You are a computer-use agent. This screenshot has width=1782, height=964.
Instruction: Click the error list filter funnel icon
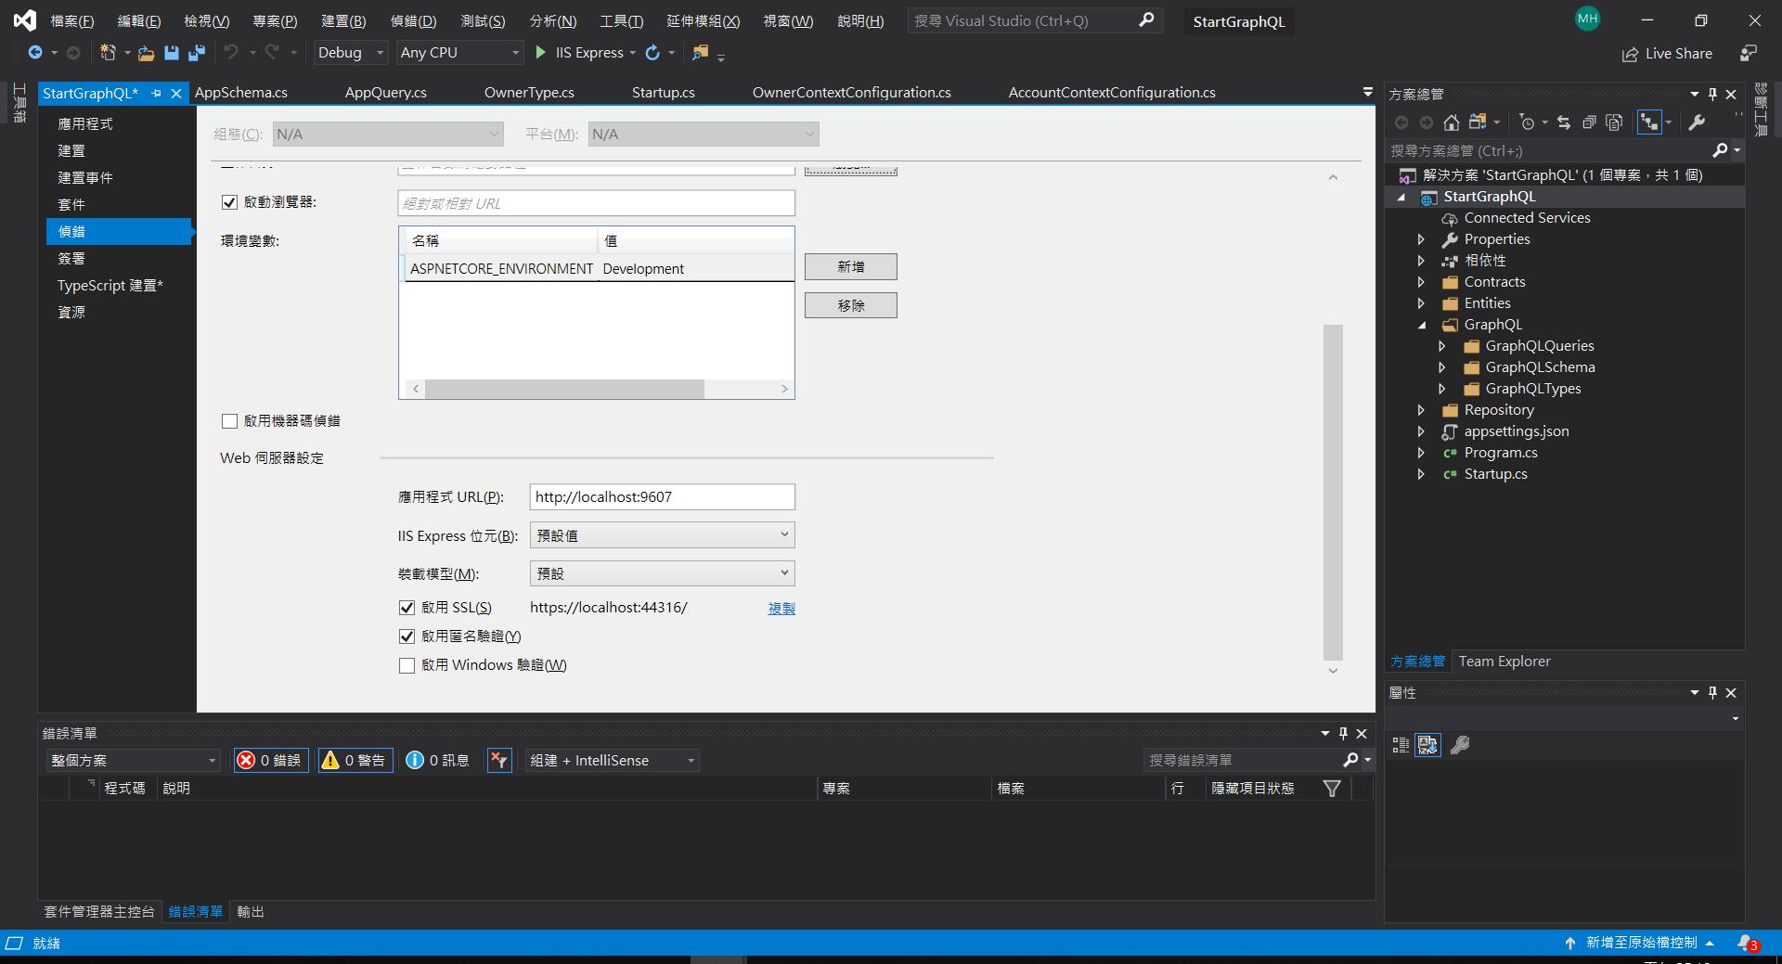(1332, 789)
